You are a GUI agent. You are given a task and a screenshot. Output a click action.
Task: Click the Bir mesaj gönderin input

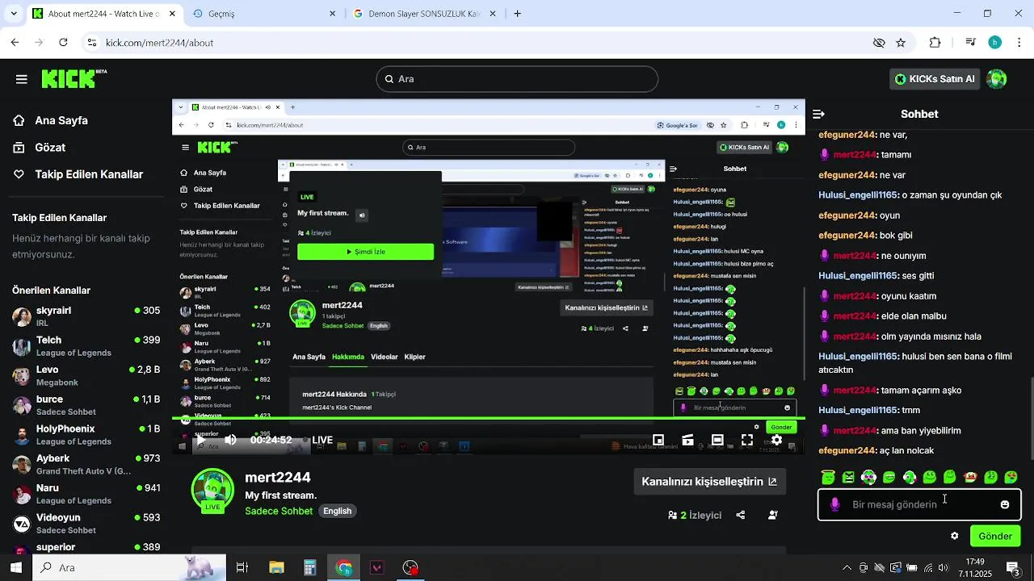point(919,504)
